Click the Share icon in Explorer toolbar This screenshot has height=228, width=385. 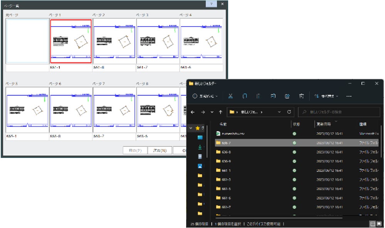(x=287, y=96)
